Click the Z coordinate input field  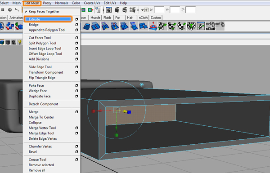click(x=190, y=10)
